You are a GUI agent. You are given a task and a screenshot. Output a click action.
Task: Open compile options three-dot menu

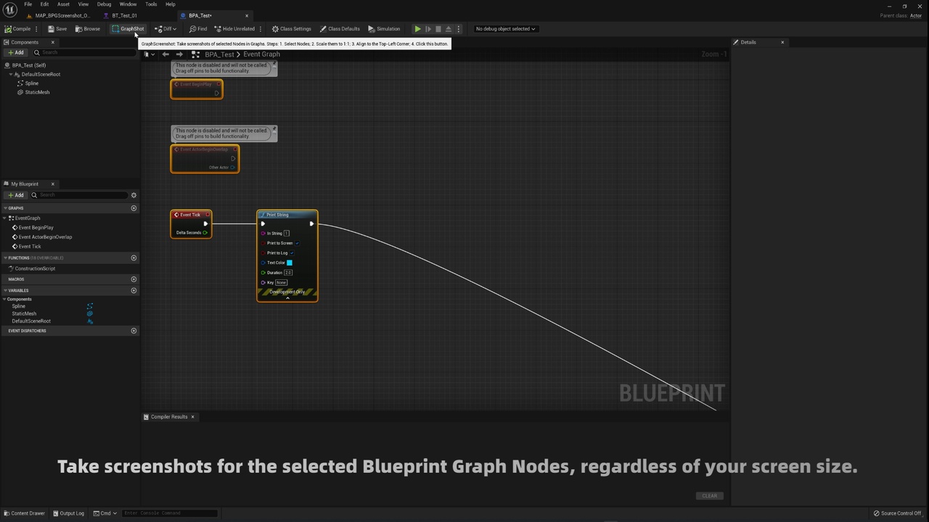point(36,29)
